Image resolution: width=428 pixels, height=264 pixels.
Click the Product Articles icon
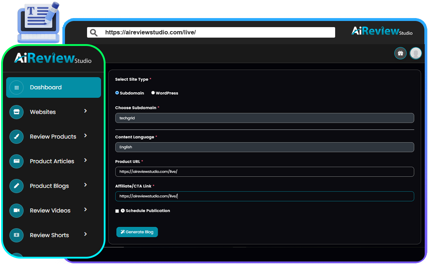[16, 161]
